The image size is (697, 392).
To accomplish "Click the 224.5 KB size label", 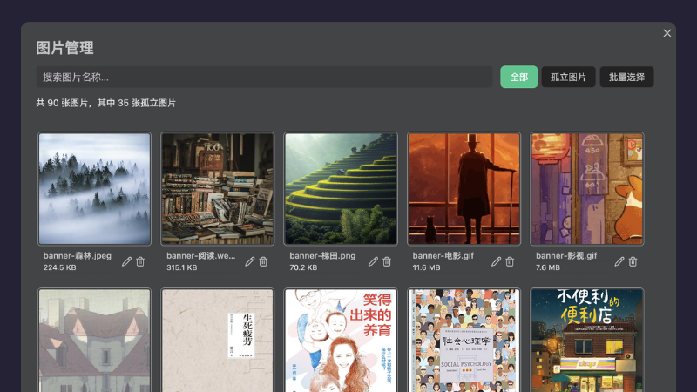I will [x=59, y=267].
